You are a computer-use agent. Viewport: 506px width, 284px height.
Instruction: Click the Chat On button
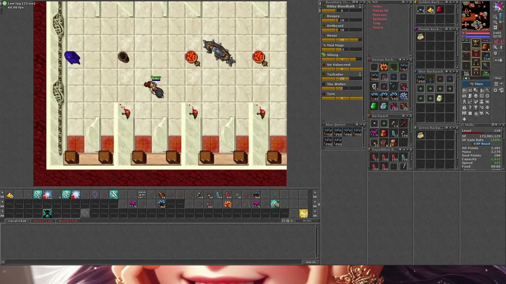tap(311, 262)
